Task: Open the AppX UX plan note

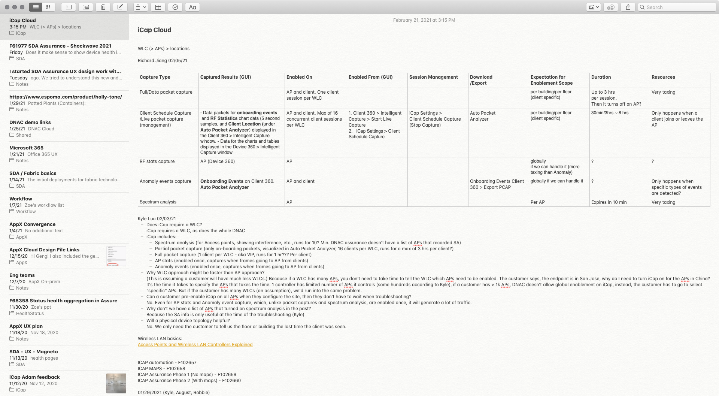Action: 64,333
